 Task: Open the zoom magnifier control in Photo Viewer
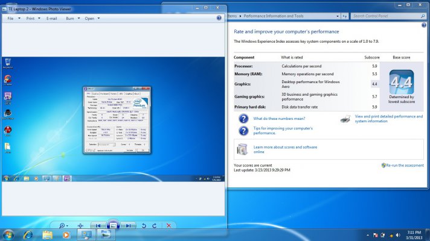[x=63, y=226]
